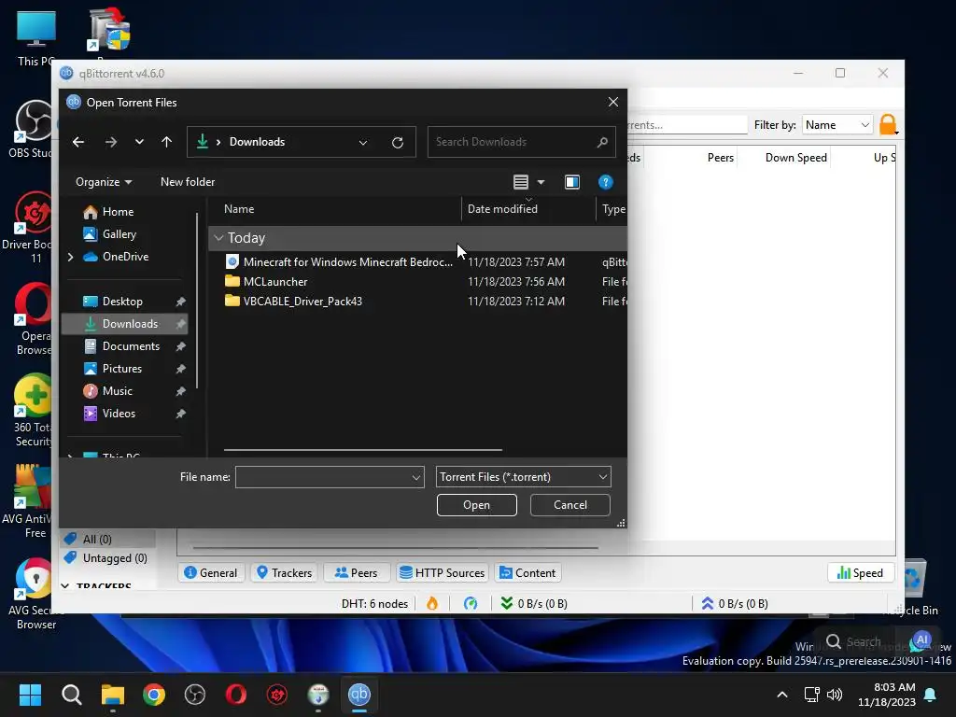Click the firewall flame status icon
Image resolution: width=956 pixels, height=717 pixels.
[x=432, y=604]
